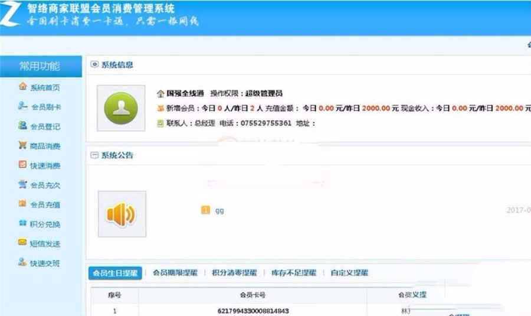Click the orange speaker announcement icon
The image size is (531, 316).
pos(122,214)
